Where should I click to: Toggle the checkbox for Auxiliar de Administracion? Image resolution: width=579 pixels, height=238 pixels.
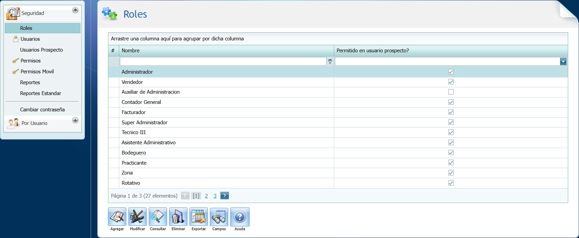click(451, 92)
